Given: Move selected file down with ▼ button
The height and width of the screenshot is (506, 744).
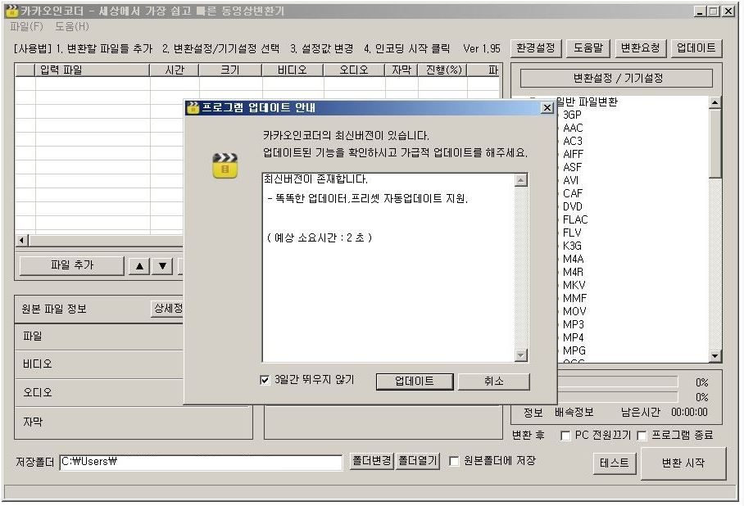Looking at the screenshot, I should click(x=162, y=265).
